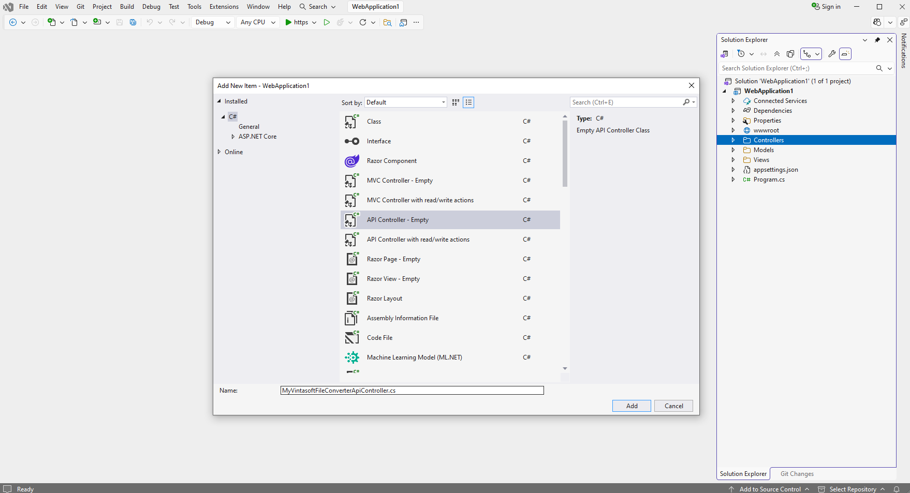Open Find in Files via the search folder icon
Viewport: 910px width, 493px height.
388,22
